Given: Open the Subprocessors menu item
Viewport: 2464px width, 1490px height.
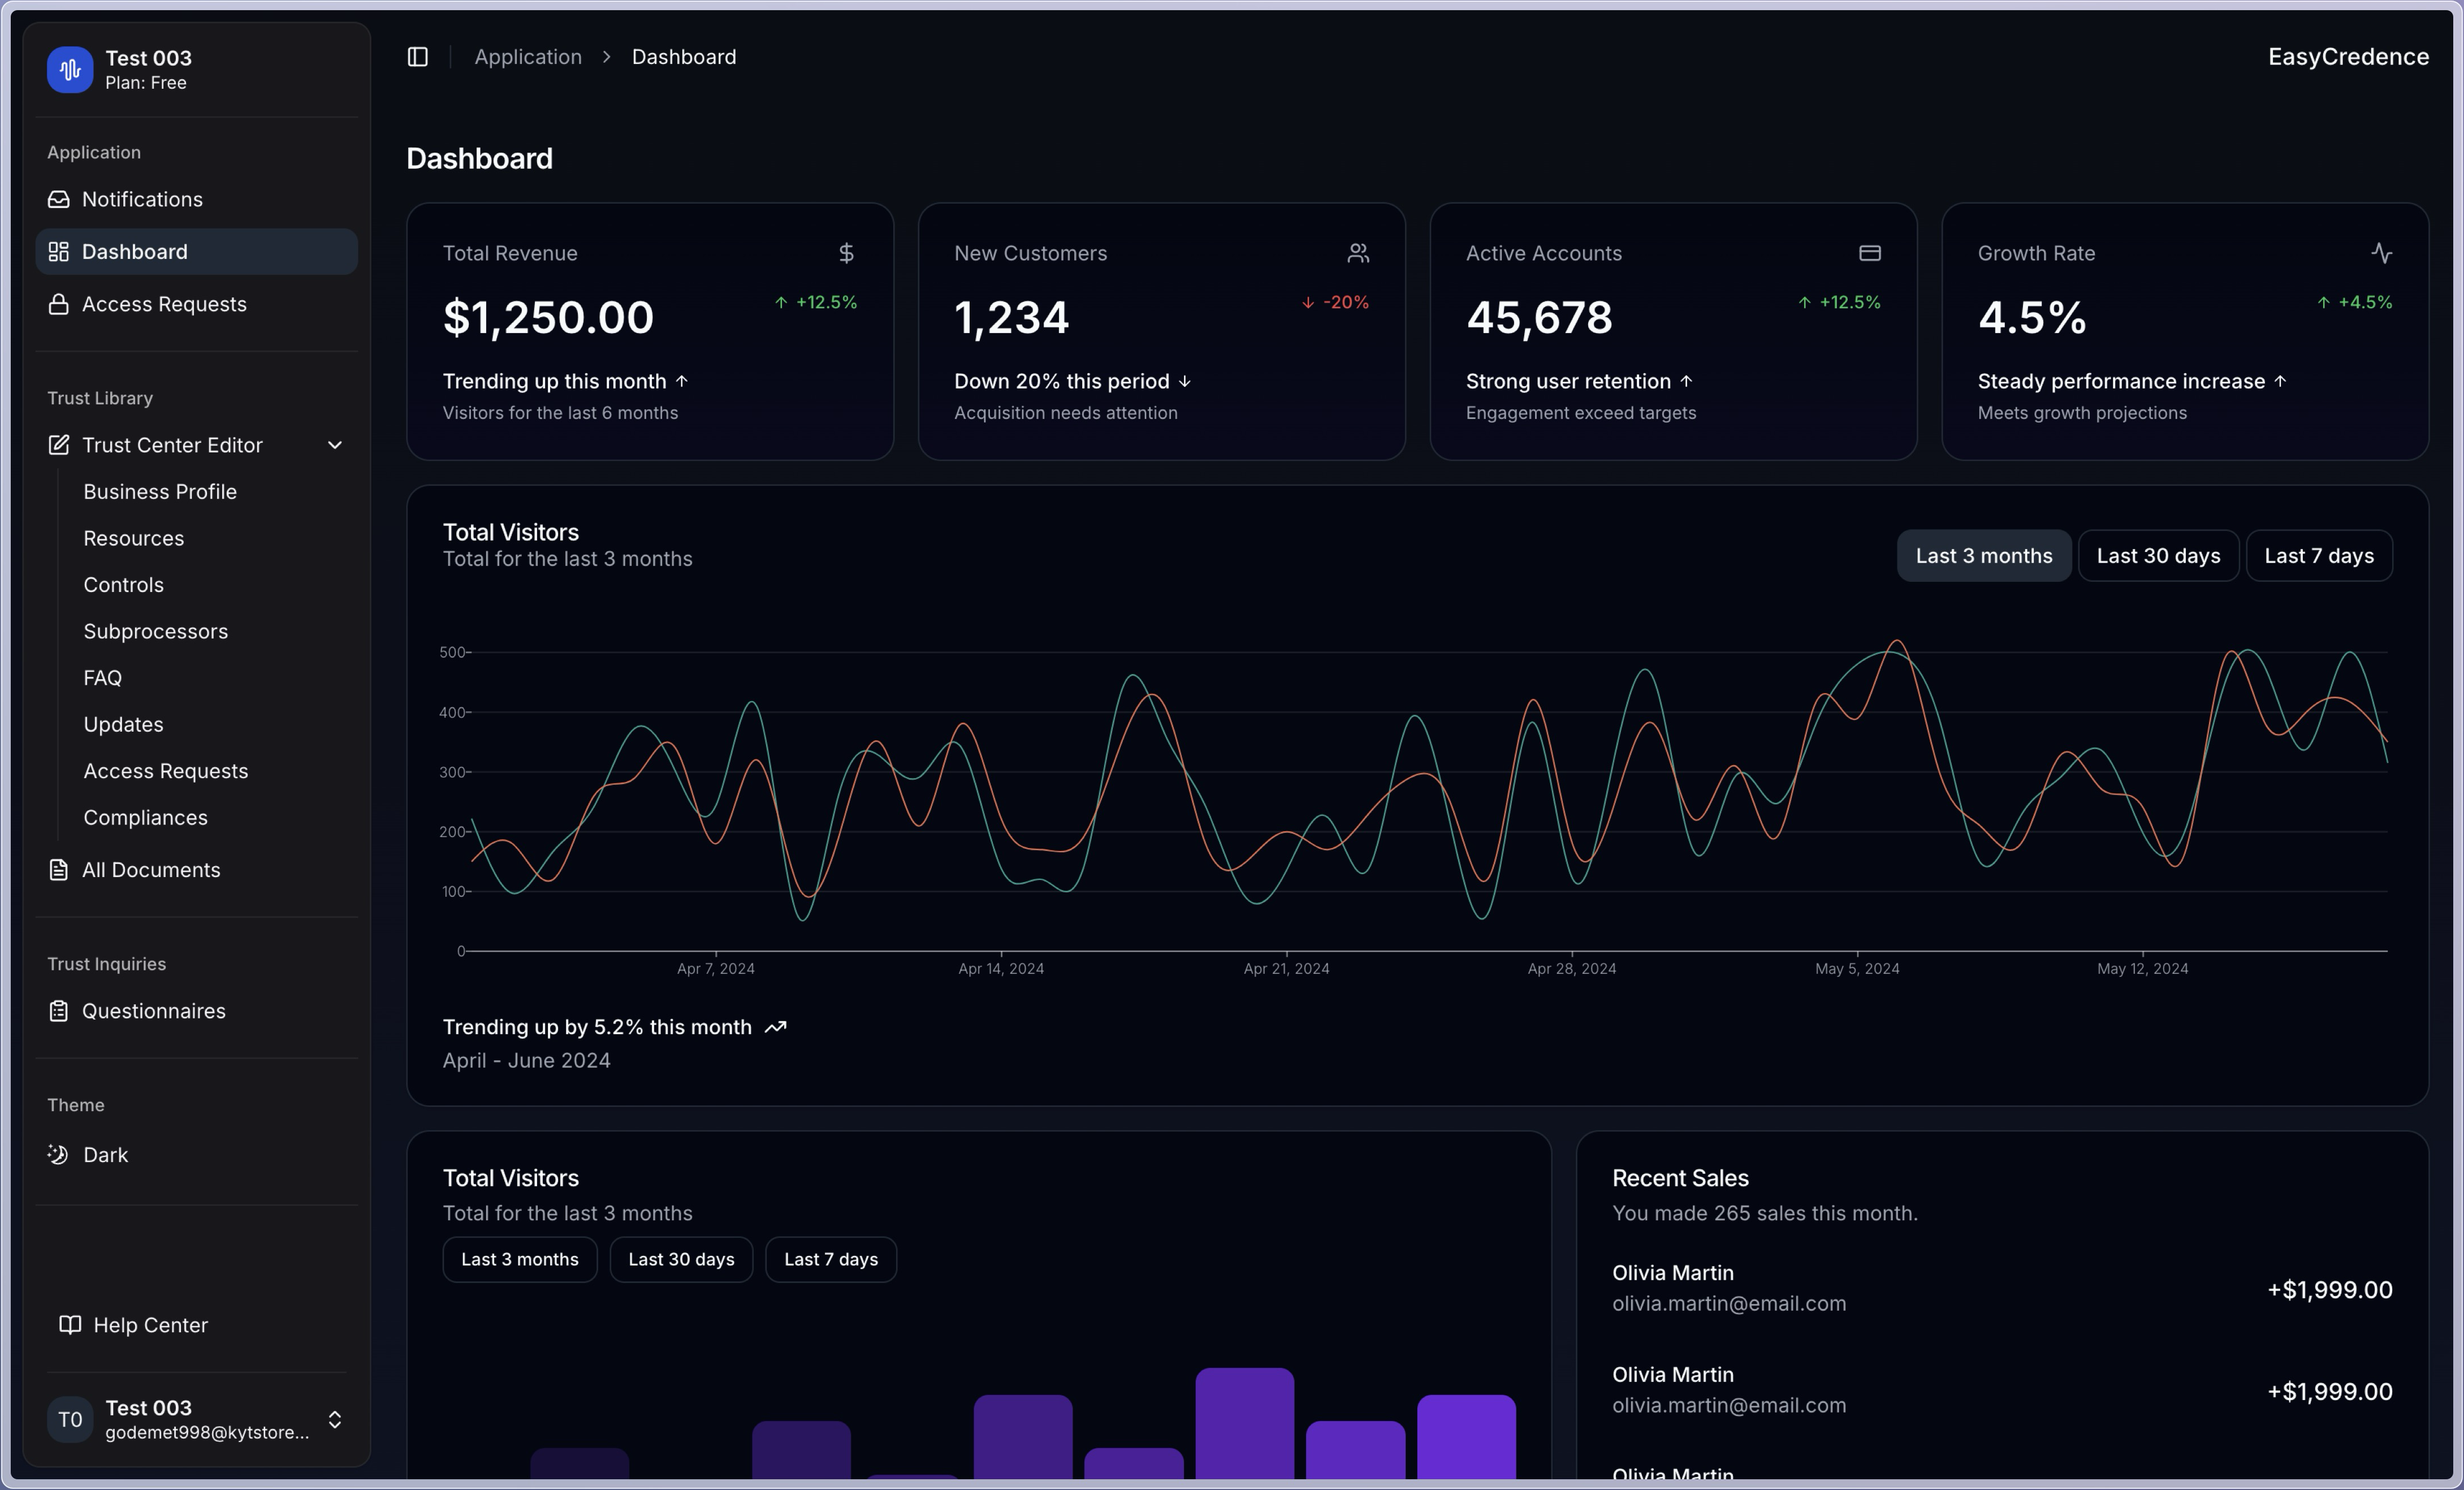Looking at the screenshot, I should click(155, 631).
